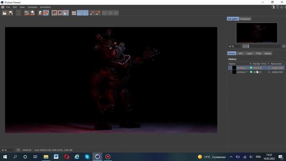Show hidden system tray icons chevron
286x161 pixels.
click(231, 157)
